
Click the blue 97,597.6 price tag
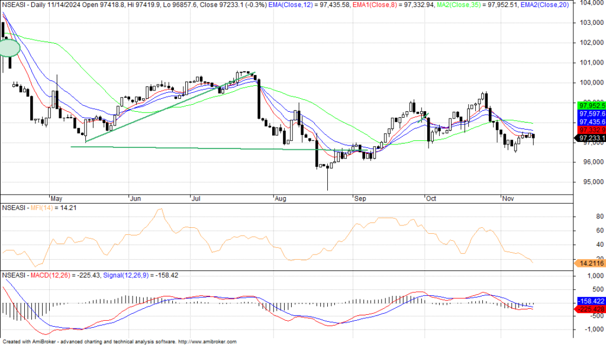click(x=590, y=113)
